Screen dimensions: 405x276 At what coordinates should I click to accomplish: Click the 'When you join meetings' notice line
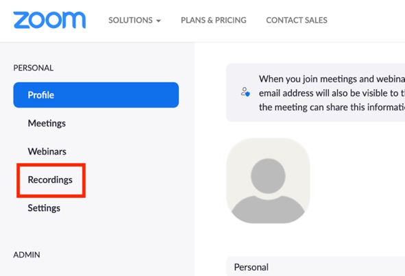point(332,79)
